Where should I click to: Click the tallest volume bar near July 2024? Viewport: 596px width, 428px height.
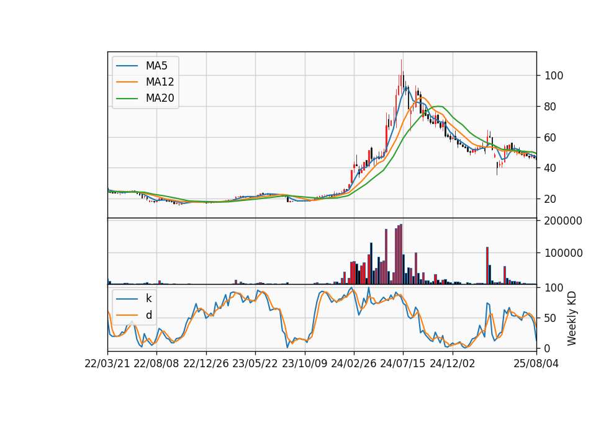coord(401,254)
